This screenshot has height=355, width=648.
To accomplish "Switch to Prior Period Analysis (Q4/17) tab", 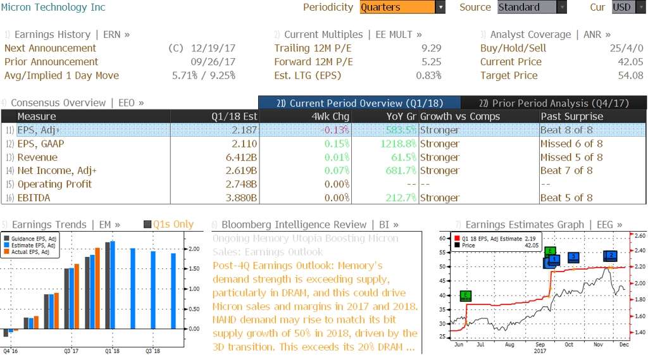I will pyautogui.click(x=554, y=103).
